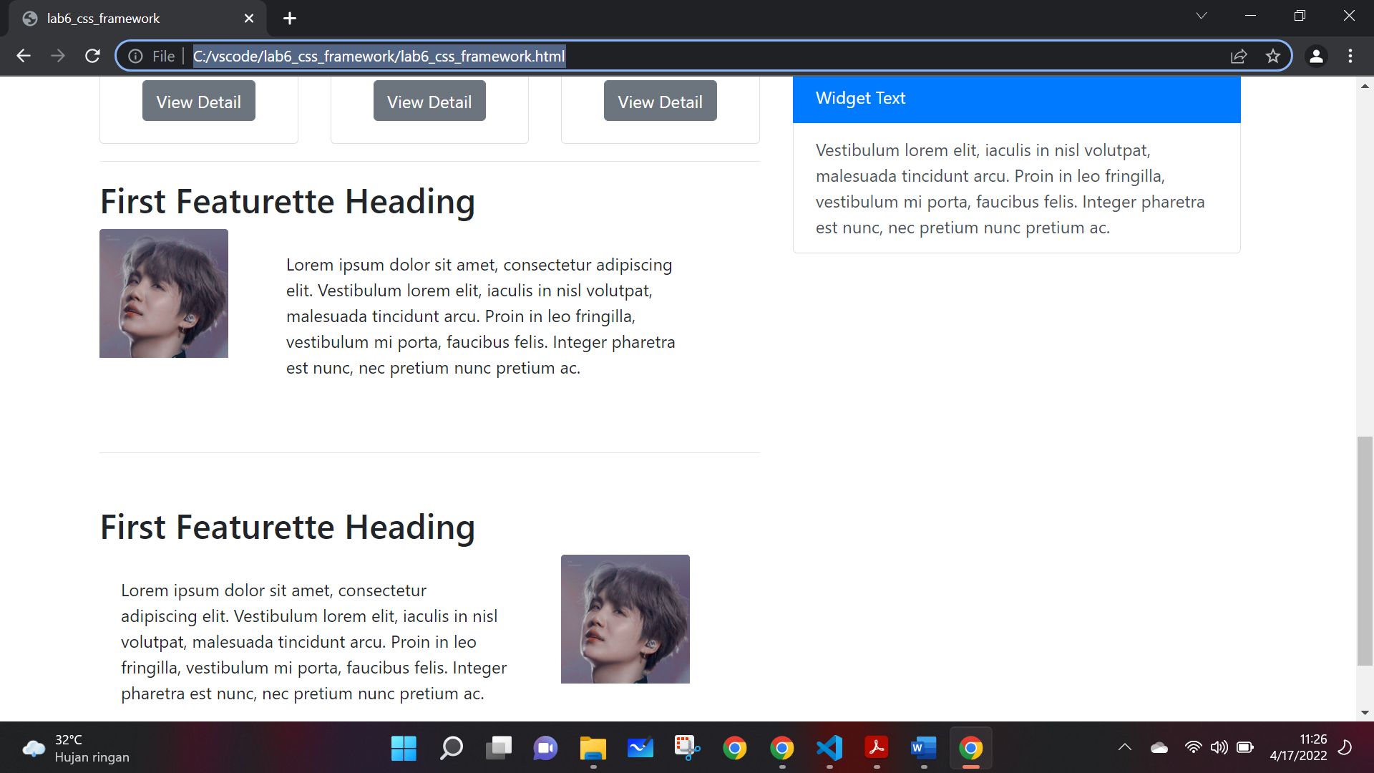Open the share icon in the address bar
This screenshot has width=1374, height=773.
(1239, 56)
